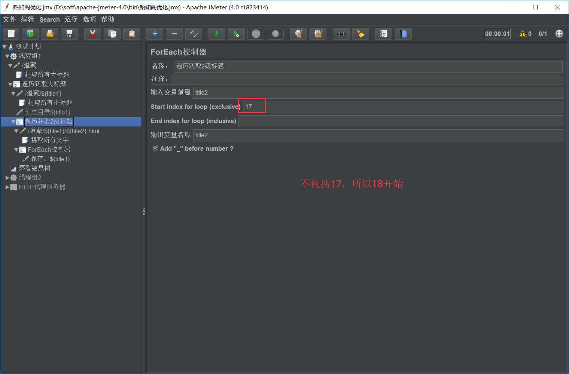Select 保存：${title1} in tree
569x374 pixels.
[x=51, y=159]
